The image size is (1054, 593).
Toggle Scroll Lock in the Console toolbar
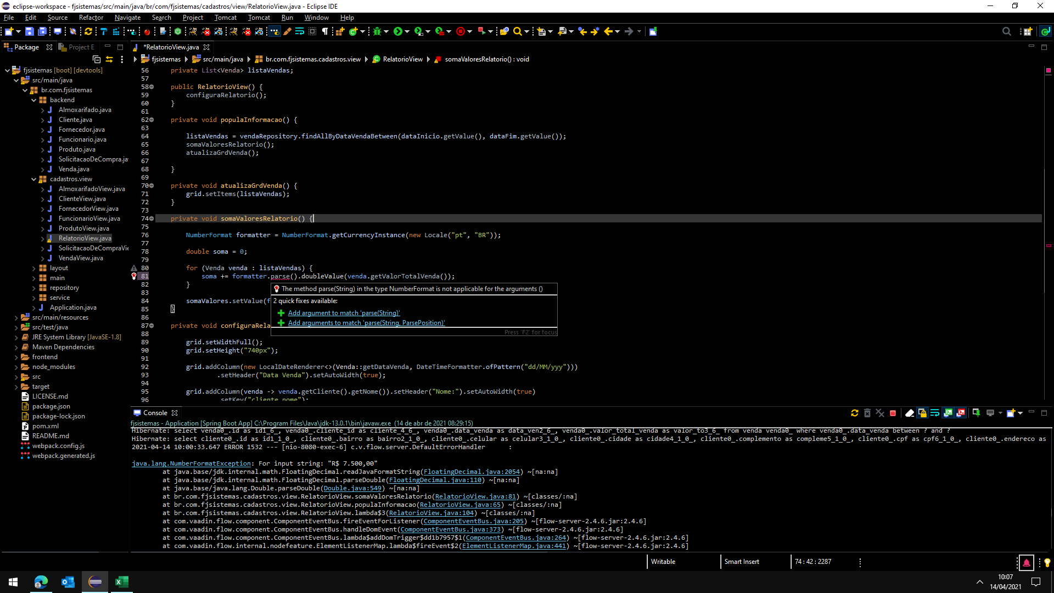[x=922, y=413]
